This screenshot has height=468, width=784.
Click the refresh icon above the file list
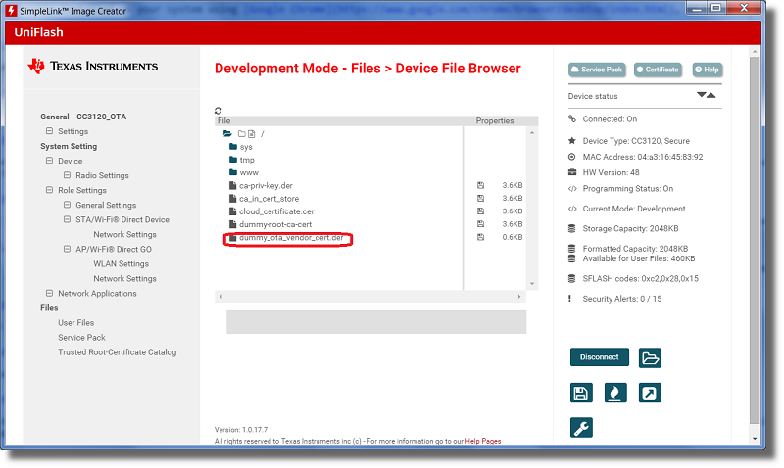218,111
